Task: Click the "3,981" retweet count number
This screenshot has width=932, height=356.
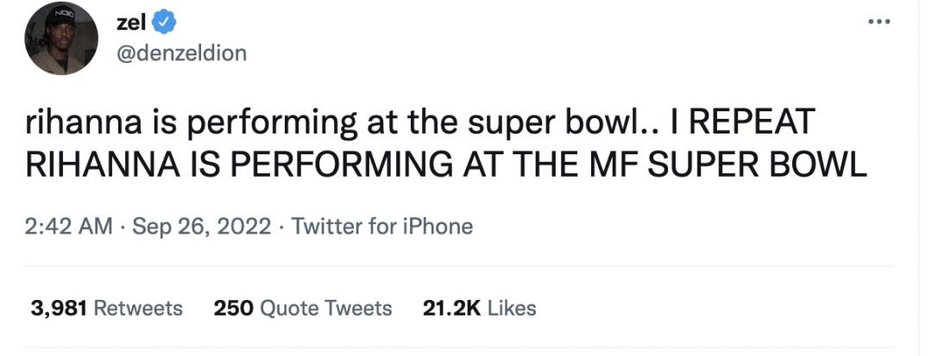Action: 59,308
